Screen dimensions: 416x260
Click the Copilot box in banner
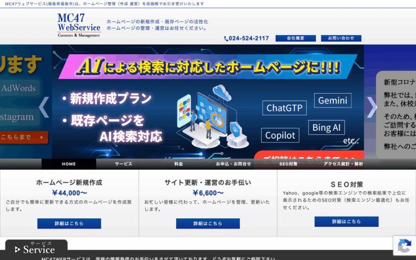(x=280, y=135)
